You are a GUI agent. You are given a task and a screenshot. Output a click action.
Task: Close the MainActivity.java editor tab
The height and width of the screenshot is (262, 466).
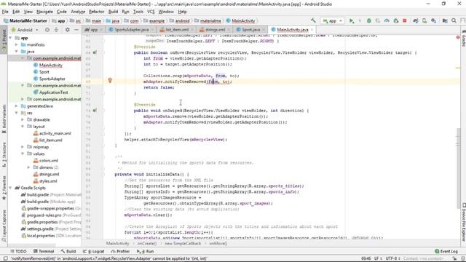(x=312, y=30)
